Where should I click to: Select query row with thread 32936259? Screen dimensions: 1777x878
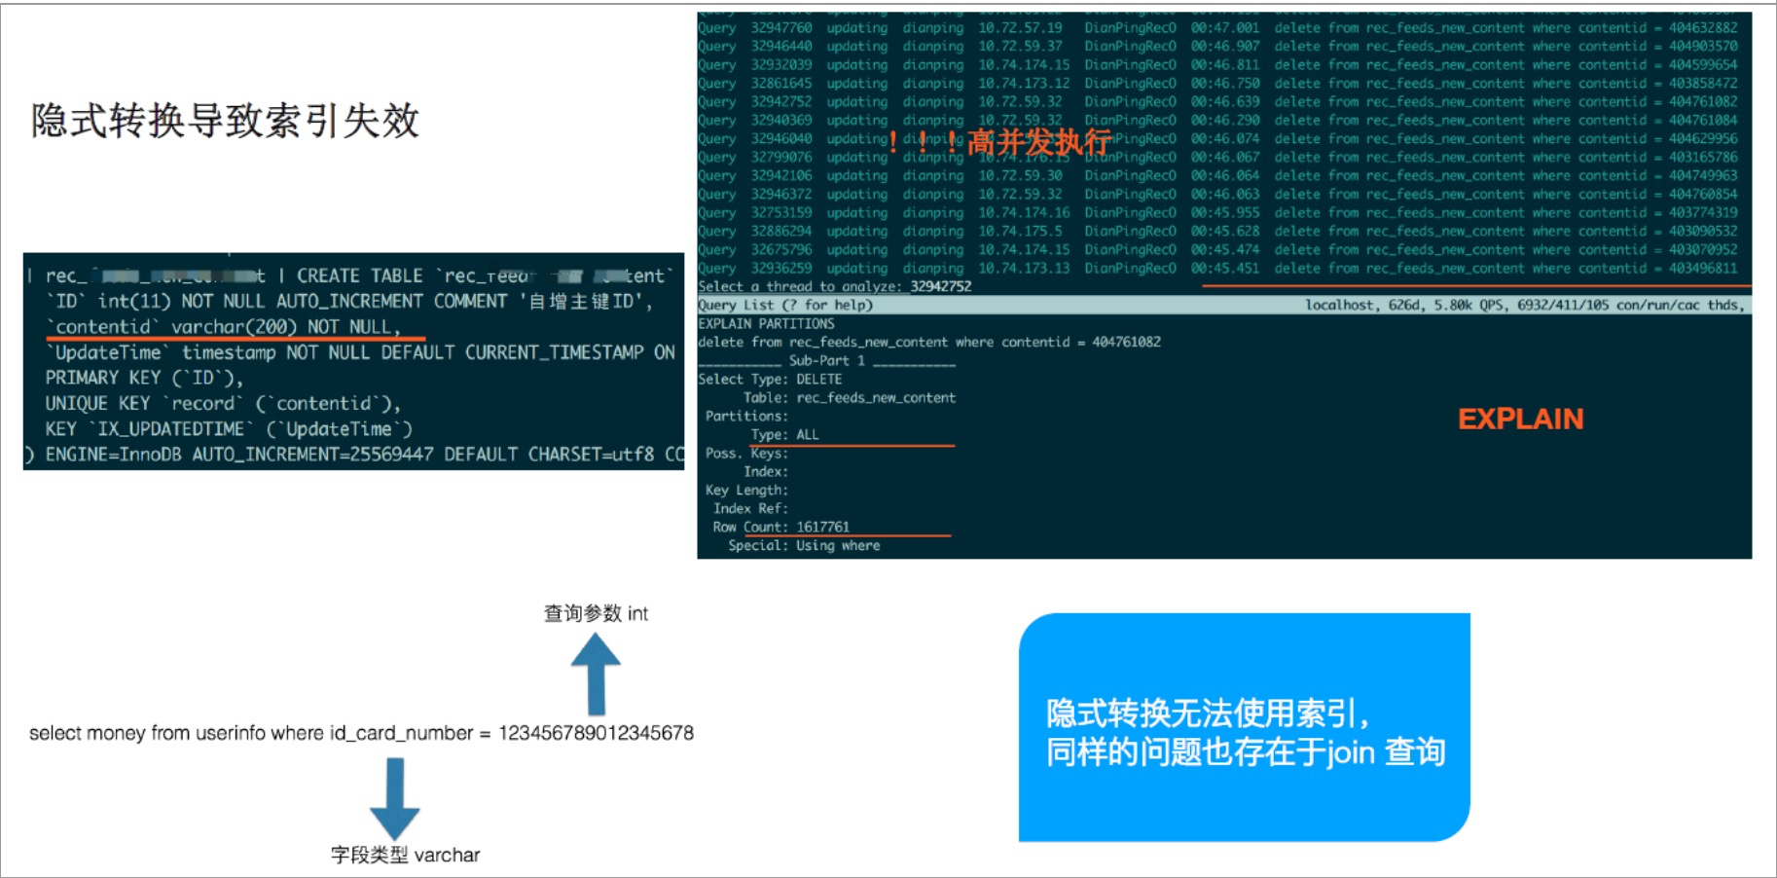(x=1217, y=269)
